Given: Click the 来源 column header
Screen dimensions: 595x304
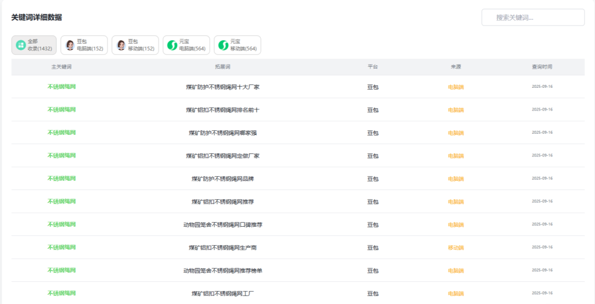Looking at the screenshot, I should [456, 67].
